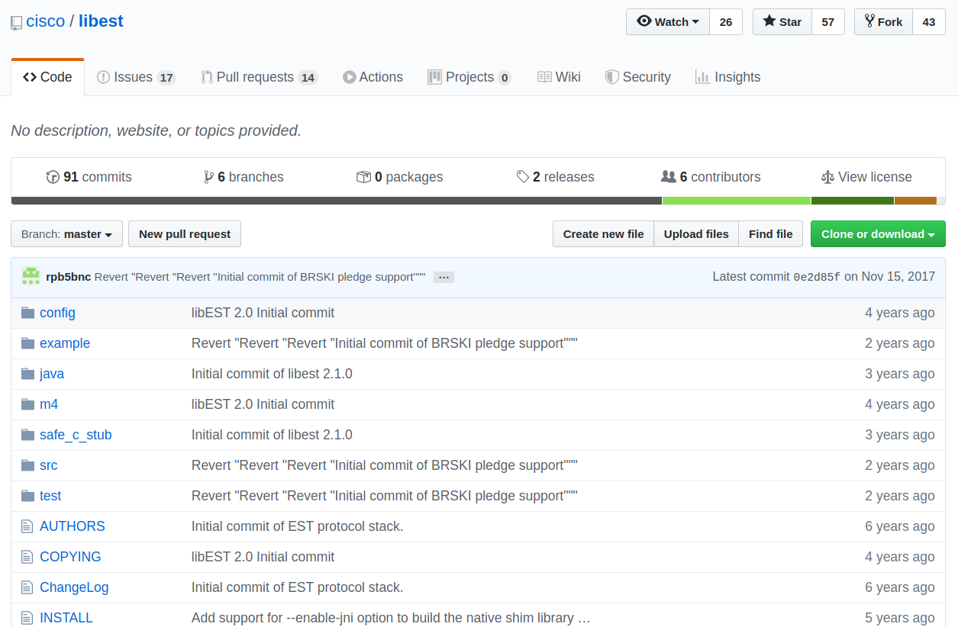Switch to the Code tab
Screen dimensions: 958x627
[x=47, y=77]
